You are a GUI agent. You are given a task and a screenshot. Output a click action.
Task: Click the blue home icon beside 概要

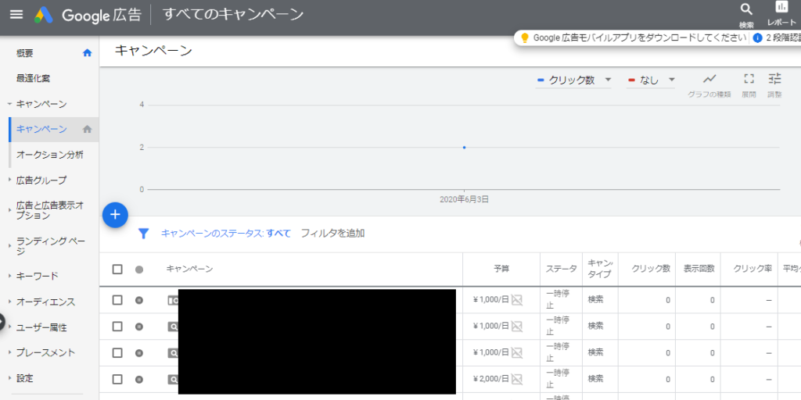[x=88, y=52]
